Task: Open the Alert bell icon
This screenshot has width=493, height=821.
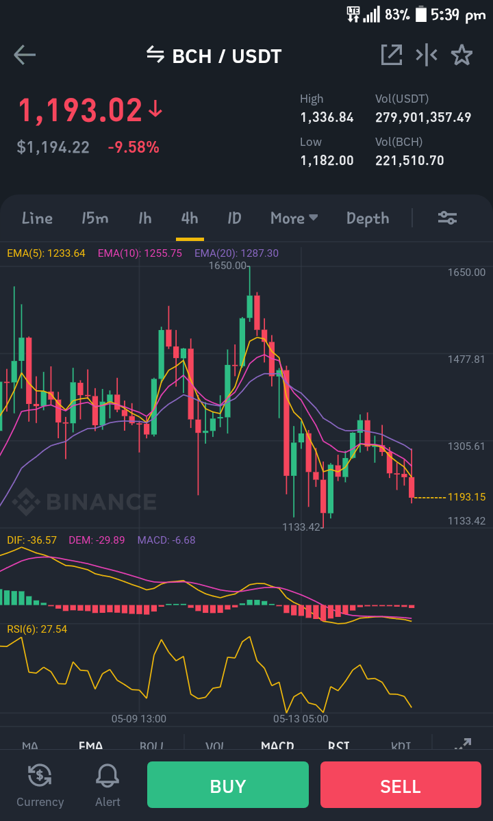Action: click(108, 775)
